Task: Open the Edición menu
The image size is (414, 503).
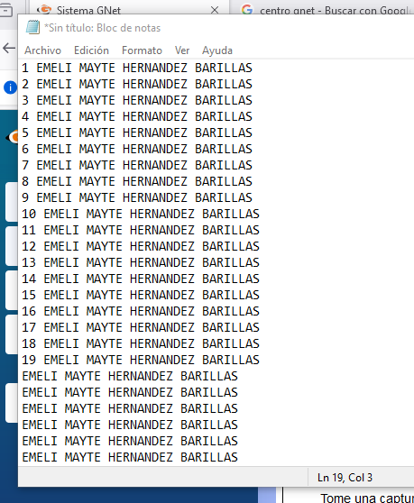Action: click(x=91, y=50)
